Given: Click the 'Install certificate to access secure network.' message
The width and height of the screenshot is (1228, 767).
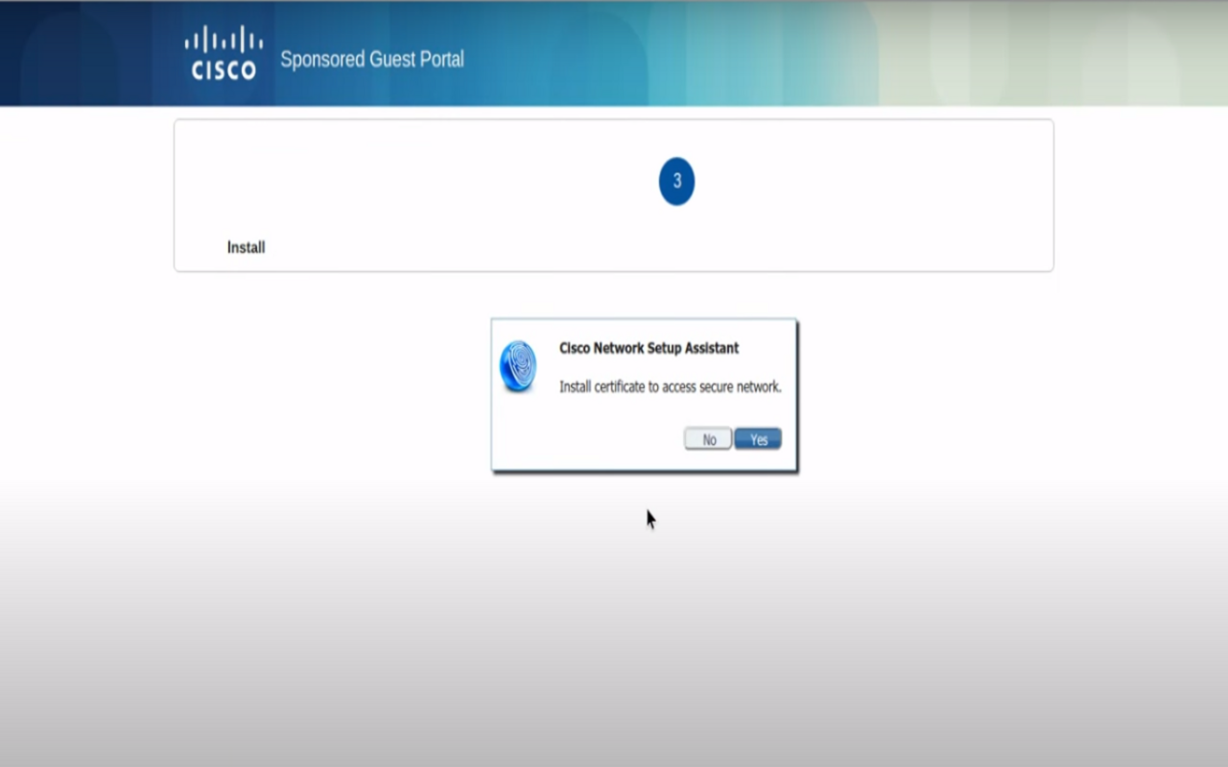Looking at the screenshot, I should point(671,387).
